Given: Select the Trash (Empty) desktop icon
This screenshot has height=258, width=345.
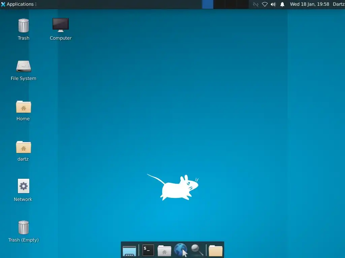Looking at the screenshot, I should 23,227.
